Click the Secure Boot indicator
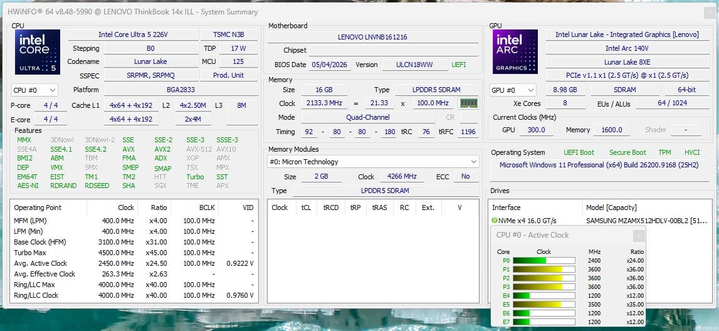This screenshot has height=331, width=719. [627, 152]
